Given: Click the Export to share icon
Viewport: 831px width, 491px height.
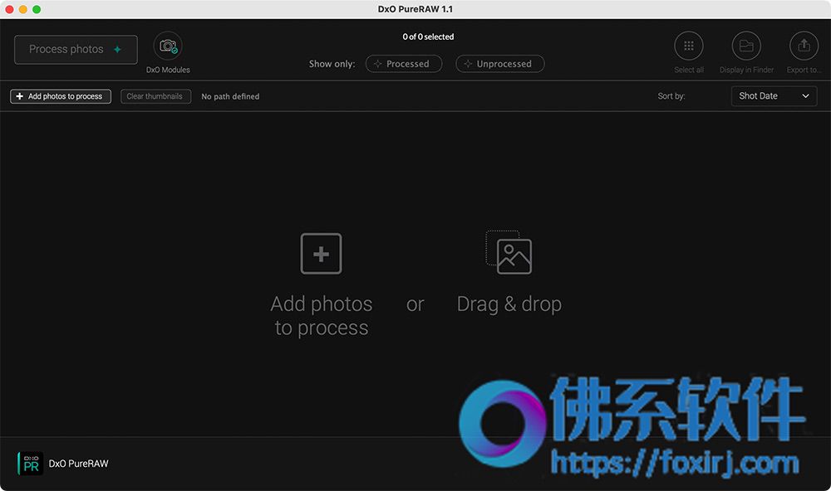Looking at the screenshot, I should (x=804, y=46).
